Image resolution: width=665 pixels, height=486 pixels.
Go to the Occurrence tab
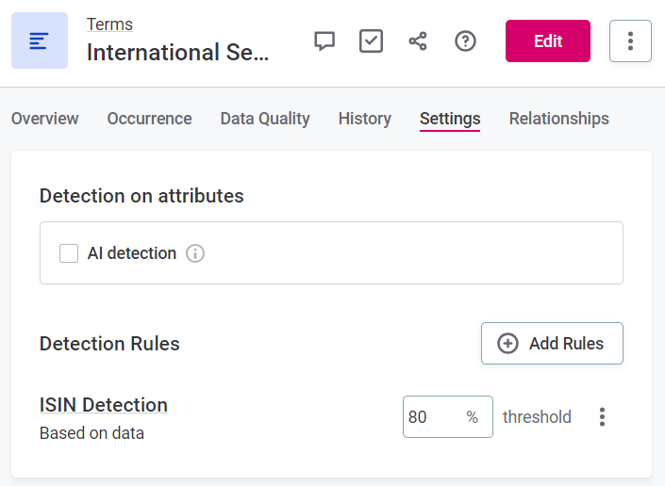click(149, 119)
